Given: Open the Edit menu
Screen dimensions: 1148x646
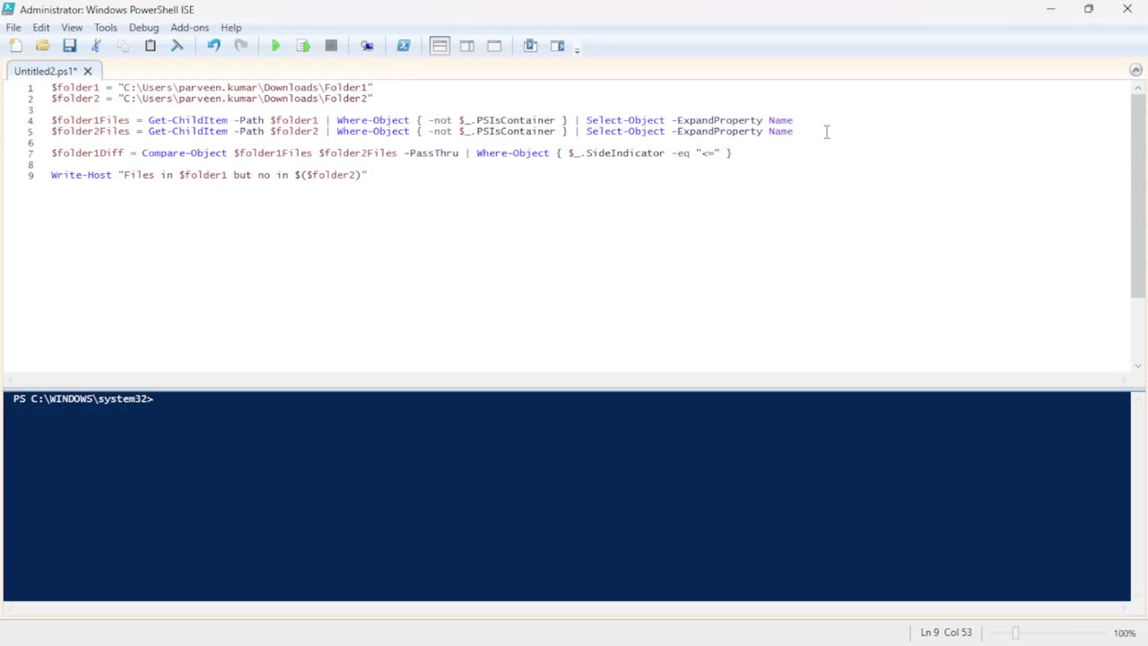Looking at the screenshot, I should coord(41,28).
